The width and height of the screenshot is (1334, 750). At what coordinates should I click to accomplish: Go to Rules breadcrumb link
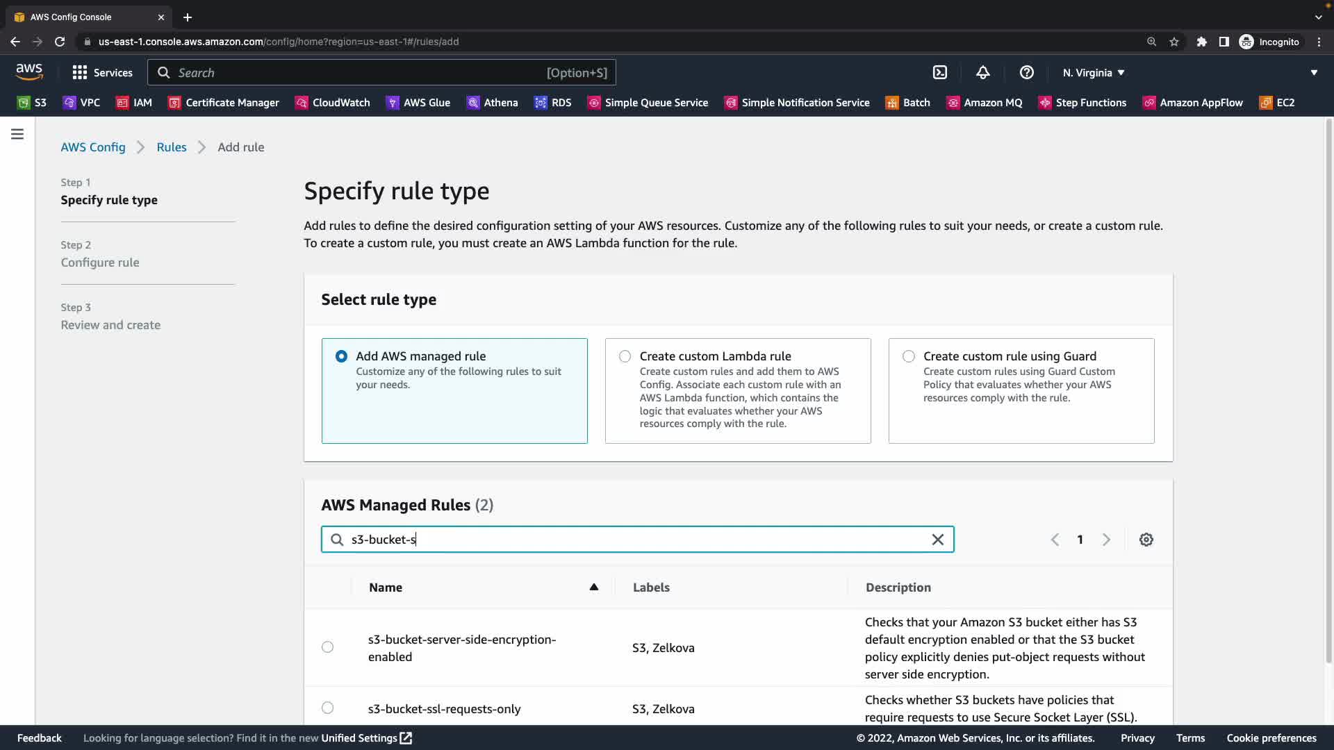coord(171,147)
